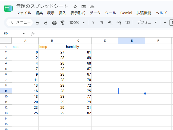The image size is (173, 130).
Task: Open the 100% zoom dropdown
Action: [77, 23]
